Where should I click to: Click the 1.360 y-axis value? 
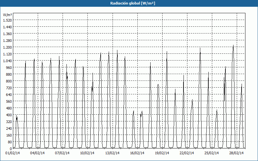click(7, 34)
